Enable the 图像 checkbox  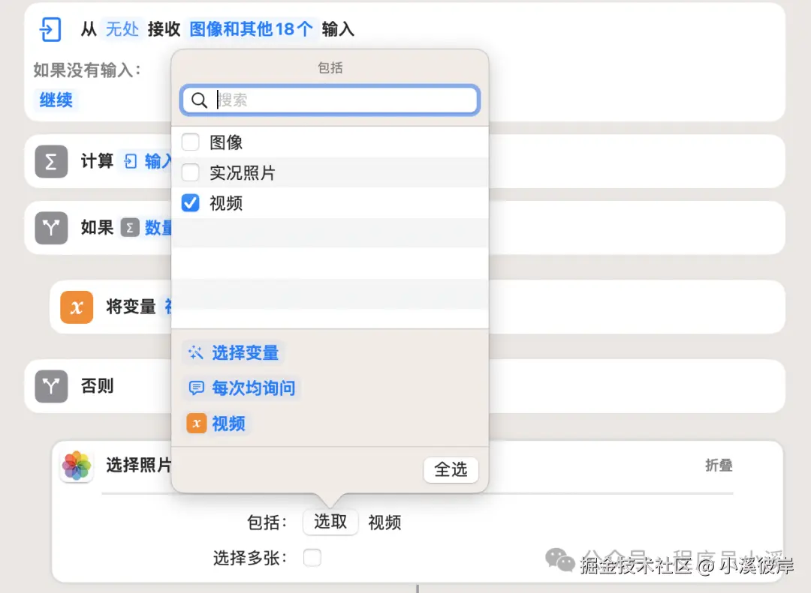pos(190,142)
